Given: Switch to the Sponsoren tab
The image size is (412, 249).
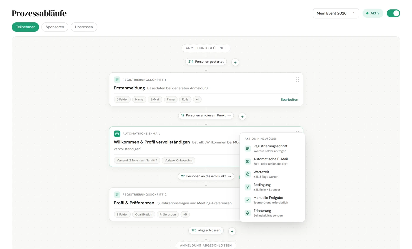Looking at the screenshot, I should (55, 27).
